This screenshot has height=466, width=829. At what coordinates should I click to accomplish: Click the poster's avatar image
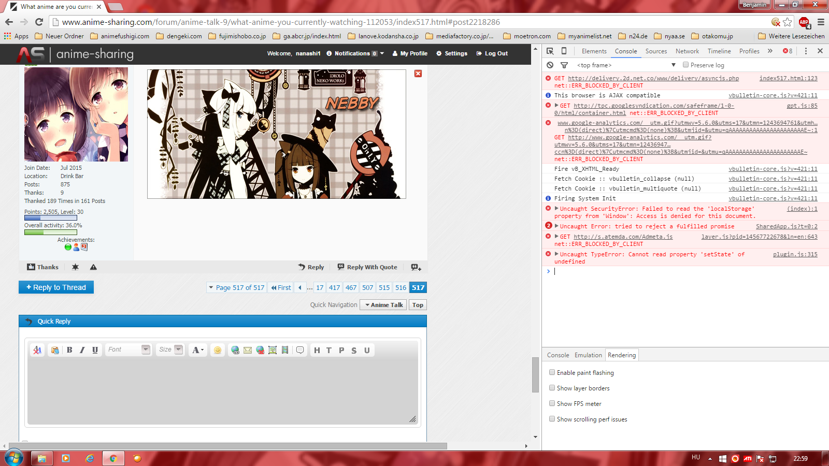click(x=76, y=114)
